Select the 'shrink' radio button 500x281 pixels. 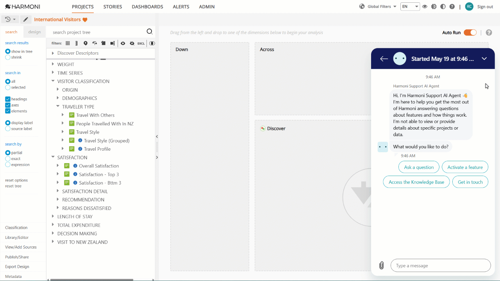coord(8,57)
